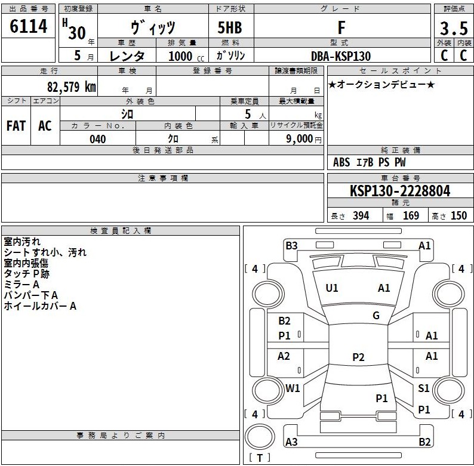Click the displacement value 1000 cc
474x466 pixels.
[x=186, y=56]
